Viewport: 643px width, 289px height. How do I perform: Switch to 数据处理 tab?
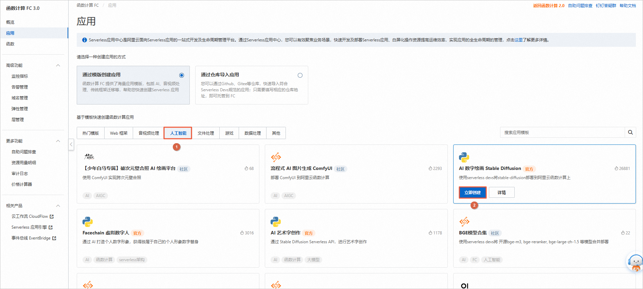point(253,133)
